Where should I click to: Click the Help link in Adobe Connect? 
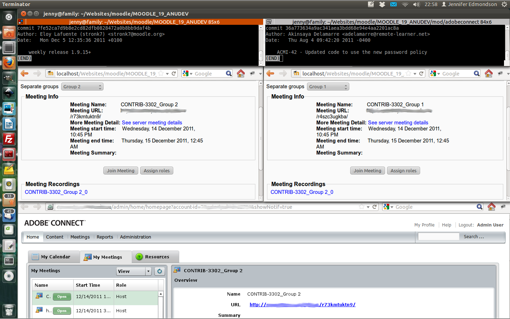point(447,225)
